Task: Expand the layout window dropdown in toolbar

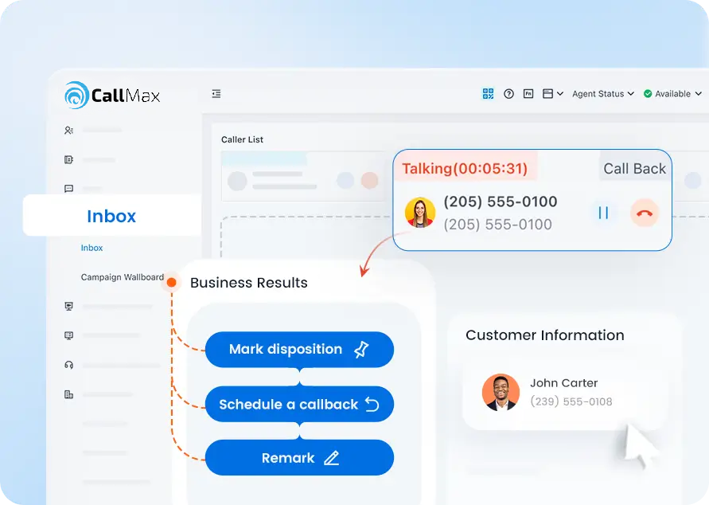Action: point(552,94)
